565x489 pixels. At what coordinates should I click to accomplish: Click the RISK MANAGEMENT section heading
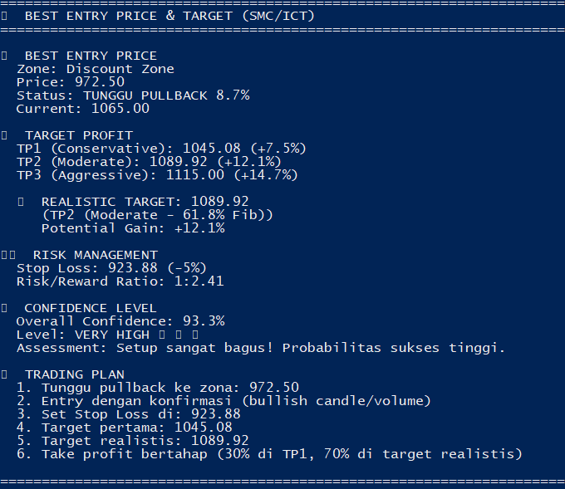95,255
